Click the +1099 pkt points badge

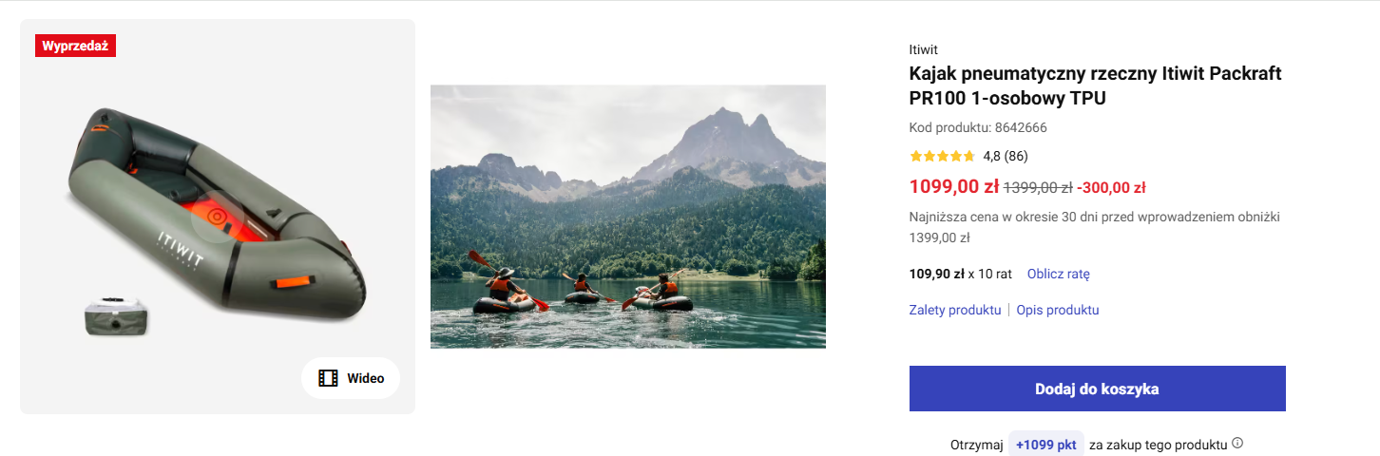coord(1045,444)
